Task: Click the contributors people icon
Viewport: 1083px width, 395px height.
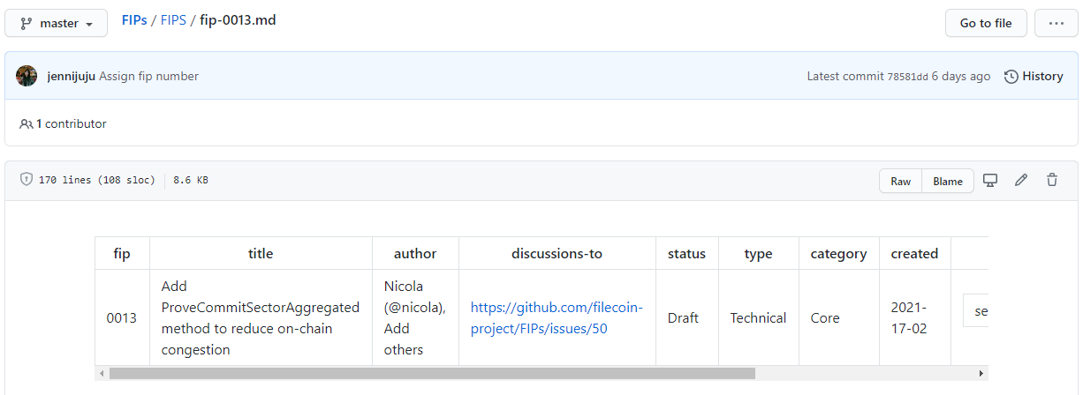Action: 27,123
